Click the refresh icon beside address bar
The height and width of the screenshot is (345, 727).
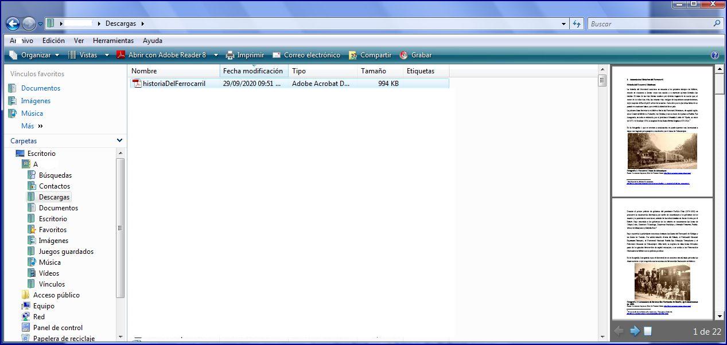577,24
